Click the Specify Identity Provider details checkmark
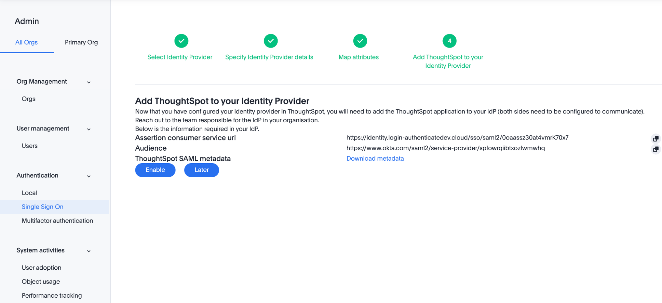662x303 pixels. [271, 41]
